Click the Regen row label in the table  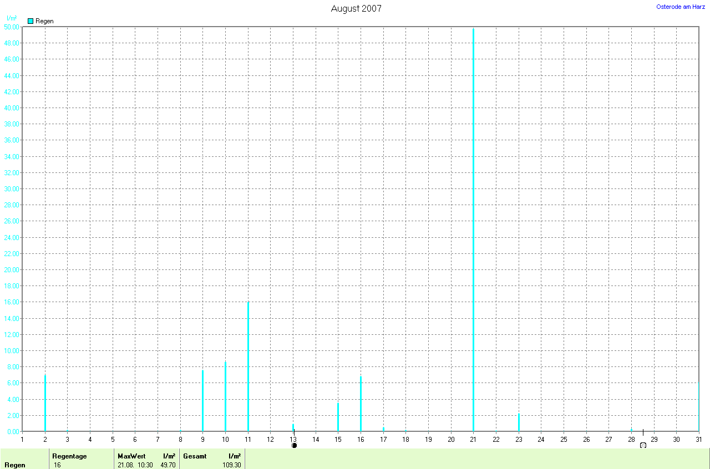point(14,465)
